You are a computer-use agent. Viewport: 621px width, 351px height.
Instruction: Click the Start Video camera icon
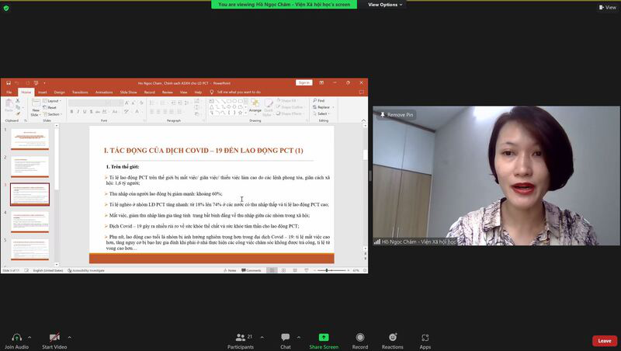(54, 338)
